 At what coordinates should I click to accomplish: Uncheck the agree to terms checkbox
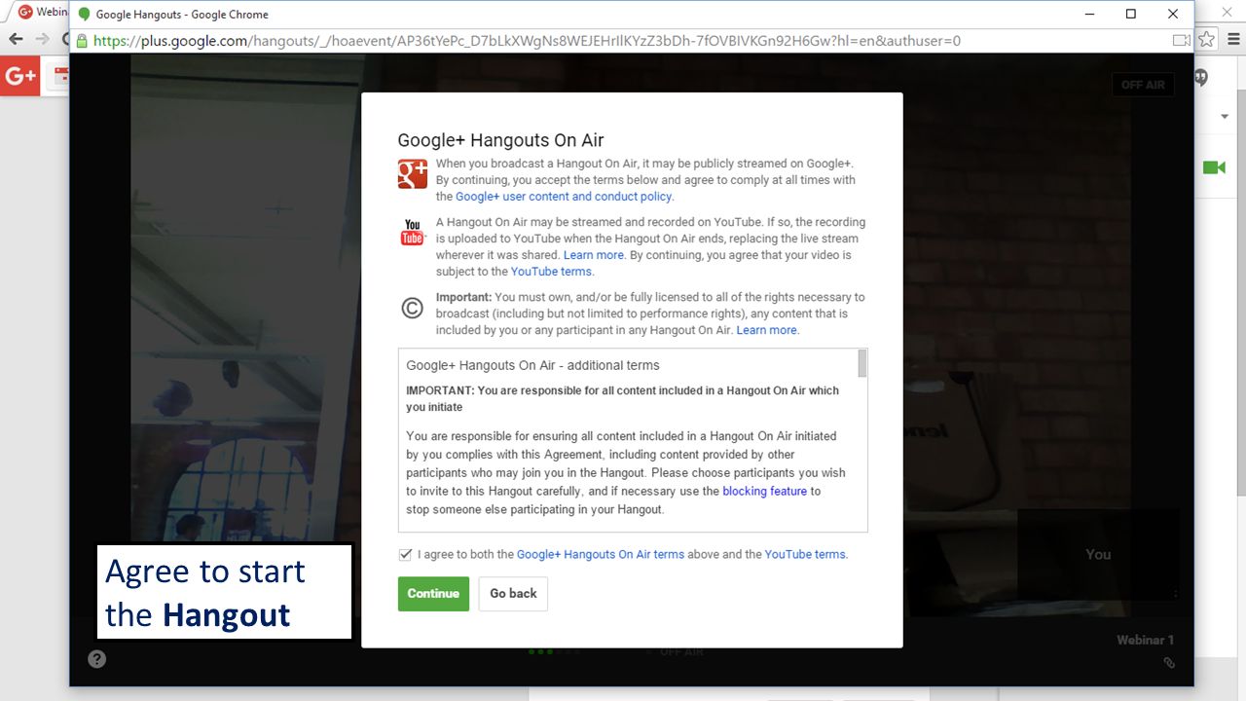pyautogui.click(x=405, y=554)
